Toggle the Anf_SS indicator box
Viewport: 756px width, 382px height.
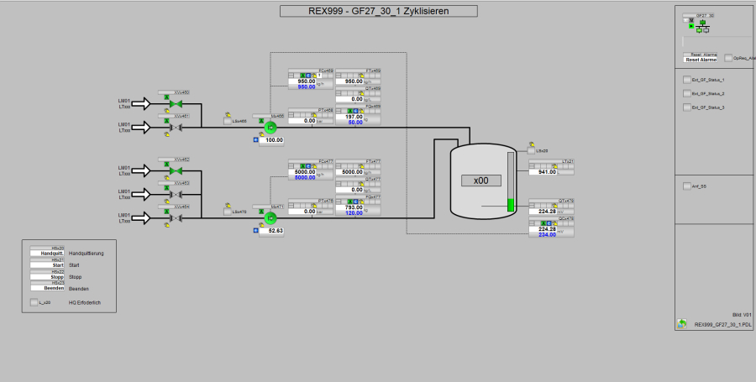coord(686,186)
